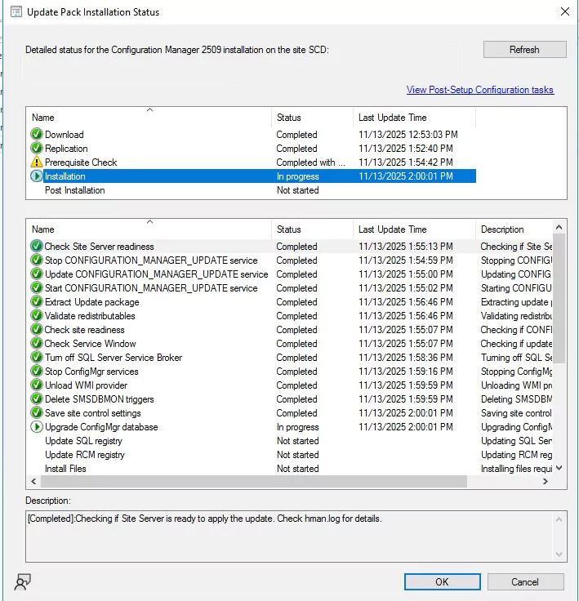Viewport: 579px width, 601px height.
Task: Confirm with the OK button
Action: [x=442, y=582]
